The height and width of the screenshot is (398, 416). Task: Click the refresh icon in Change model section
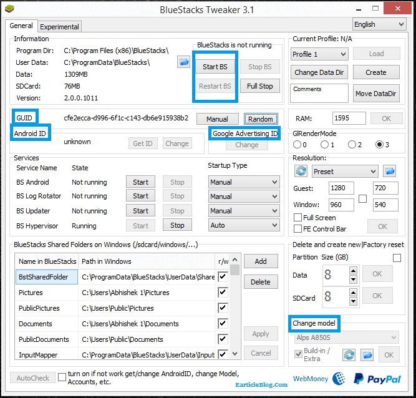pyautogui.click(x=350, y=355)
